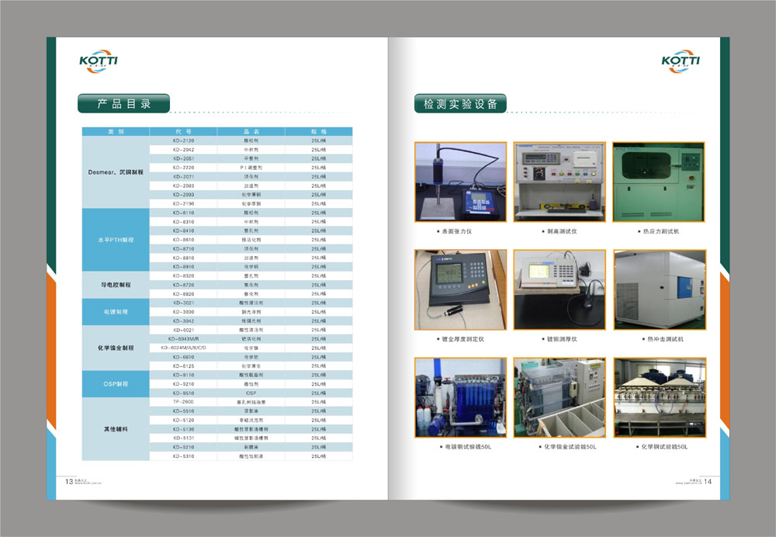Select the Desmear、沉铜制程 category cell
Viewport: 776px width, 537px height.
[116, 172]
